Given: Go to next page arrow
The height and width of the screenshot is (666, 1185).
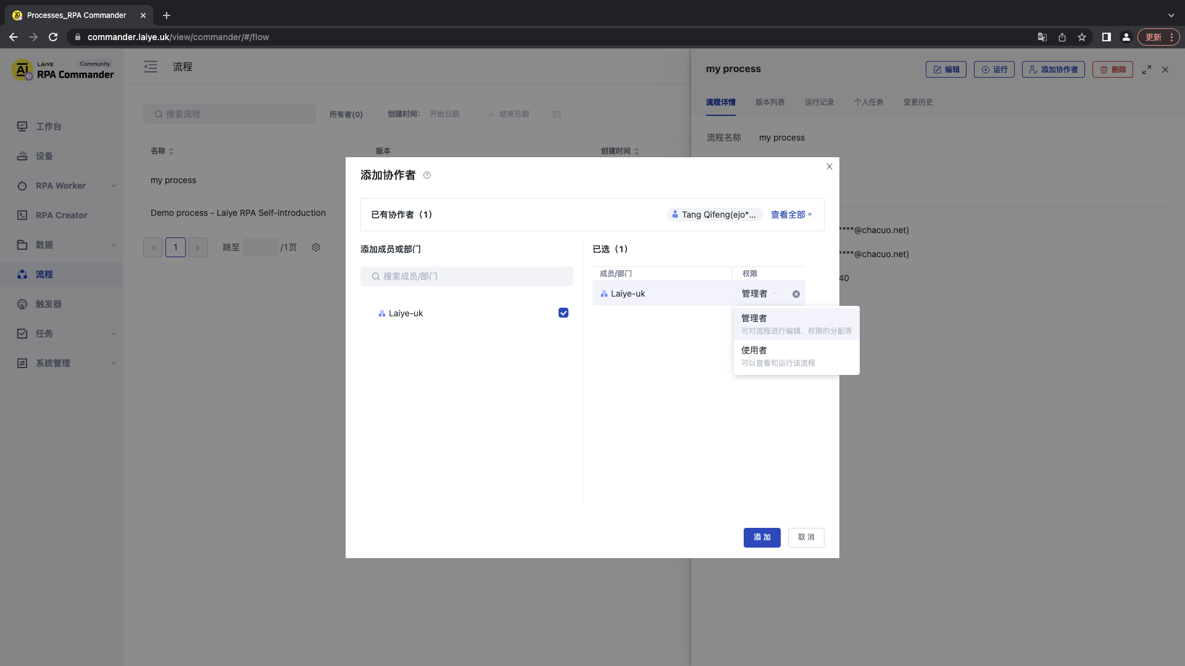Looking at the screenshot, I should pyautogui.click(x=197, y=248).
